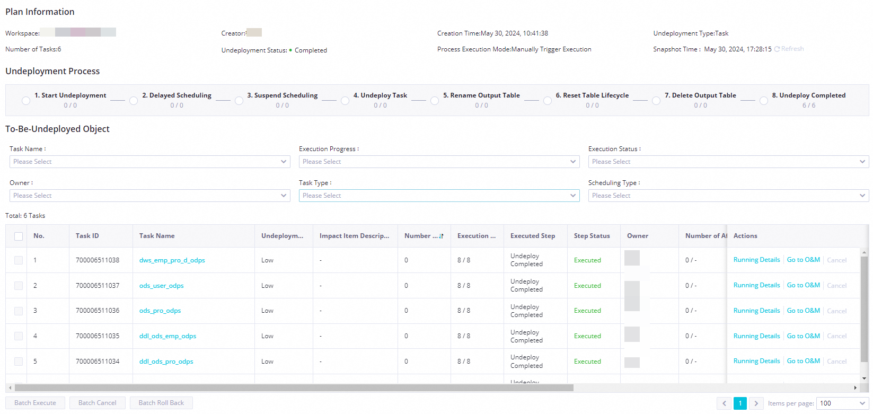Click the horizontal scrollbar thumb of table
This screenshot has width=873, height=414.
[294, 388]
